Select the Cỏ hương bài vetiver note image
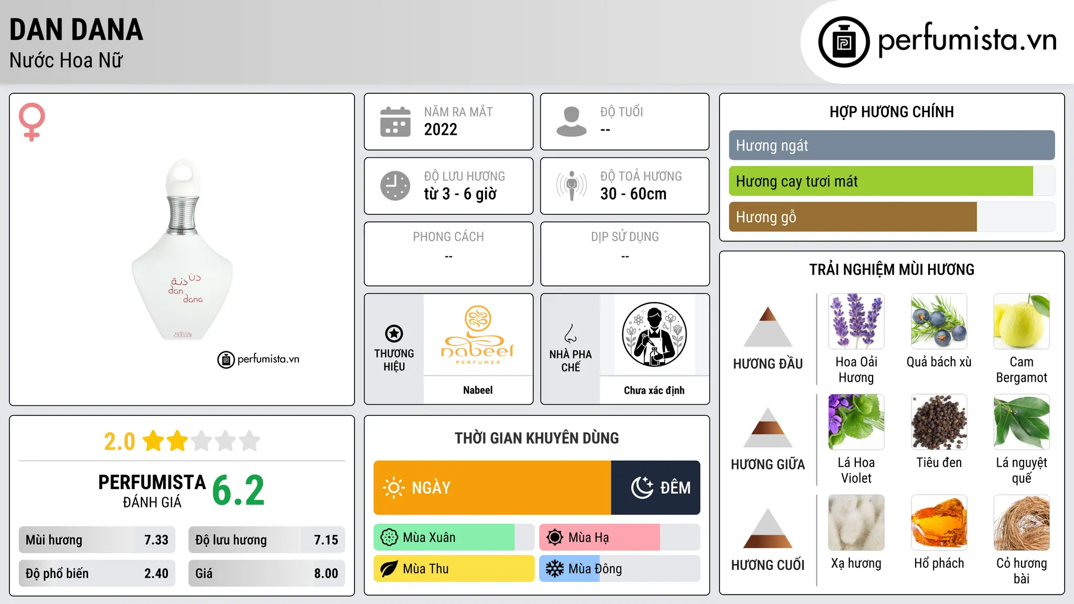 pos(1022,523)
